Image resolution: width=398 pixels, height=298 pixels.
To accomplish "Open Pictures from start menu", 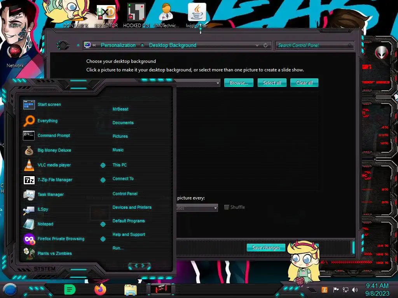I will (120, 136).
